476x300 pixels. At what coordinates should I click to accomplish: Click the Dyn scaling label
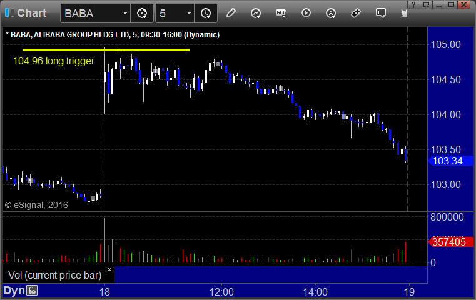(14, 291)
